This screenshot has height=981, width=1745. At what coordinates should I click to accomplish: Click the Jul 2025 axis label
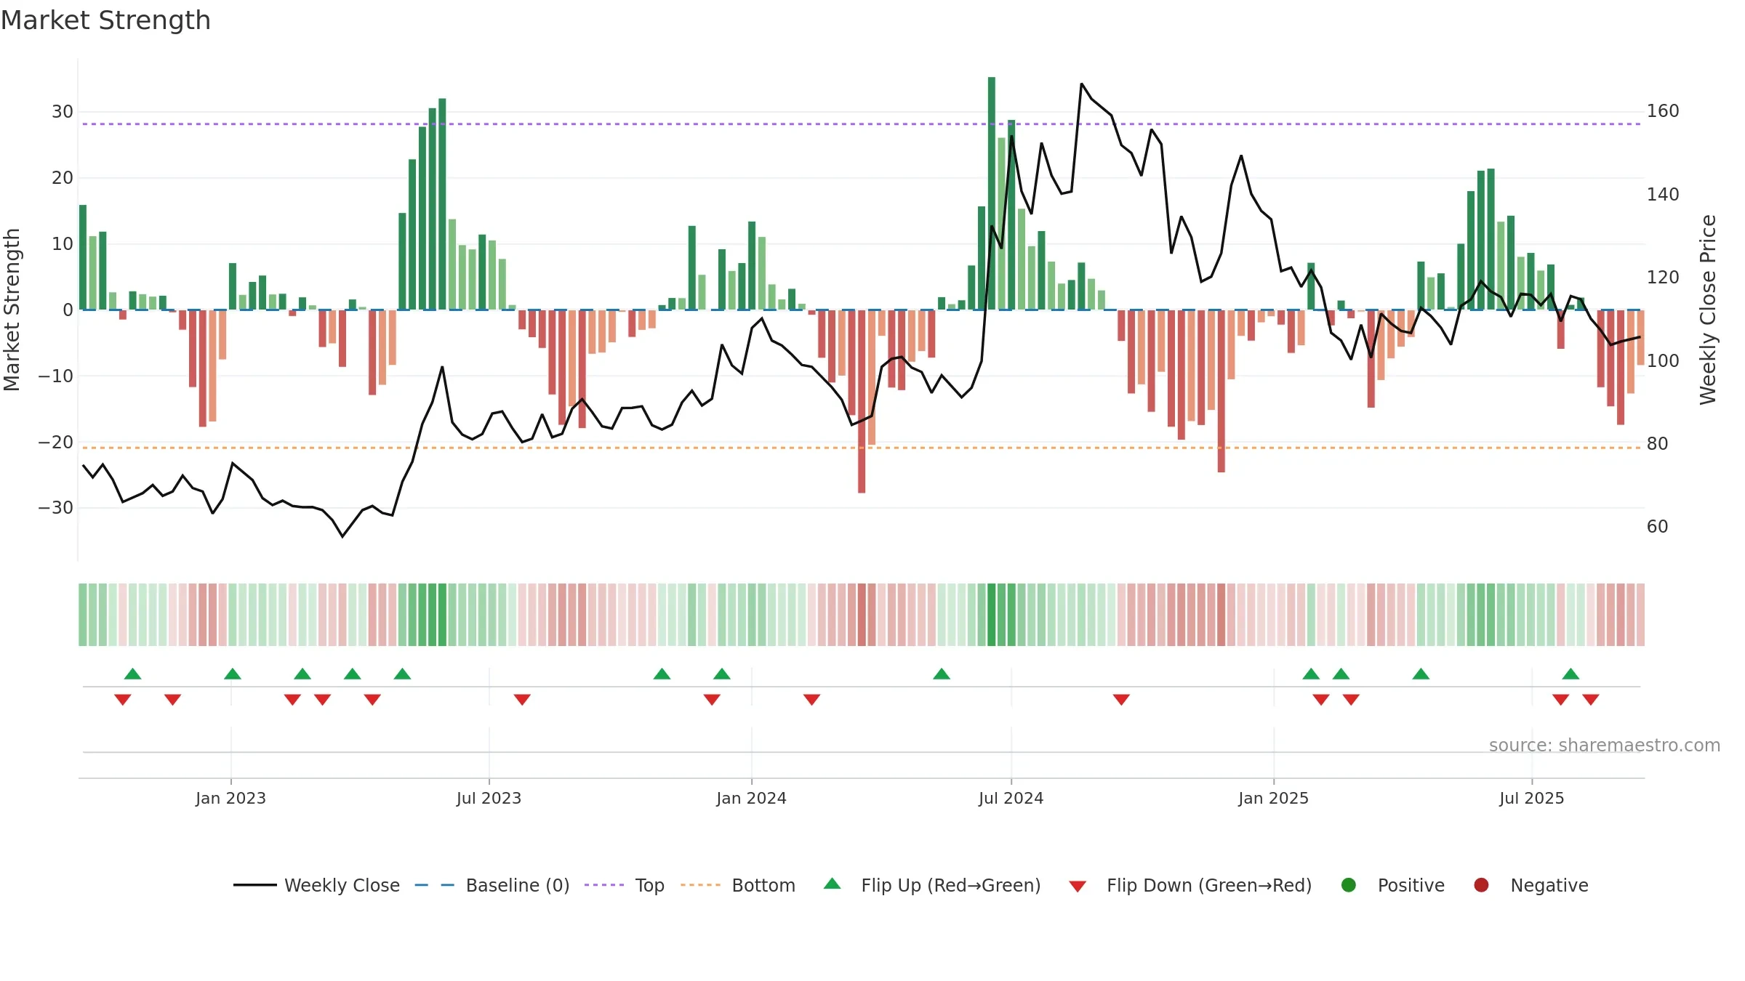tap(1531, 798)
